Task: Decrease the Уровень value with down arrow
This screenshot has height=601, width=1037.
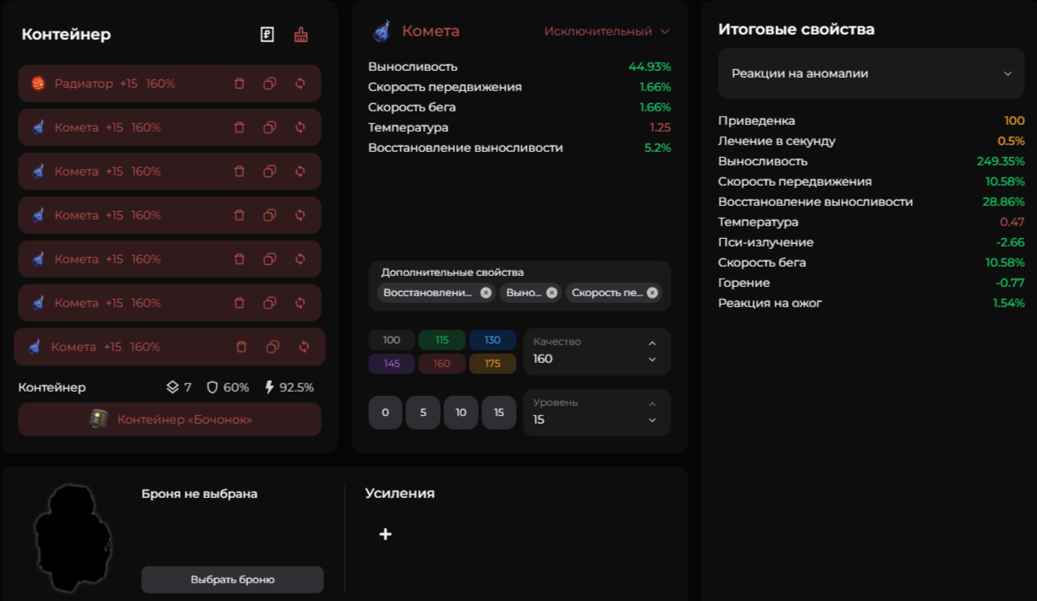Action: tap(652, 420)
